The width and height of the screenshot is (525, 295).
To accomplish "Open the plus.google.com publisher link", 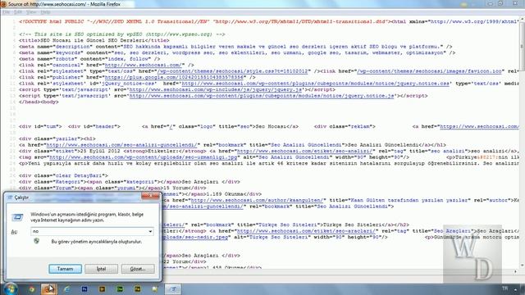I will 174,77.
